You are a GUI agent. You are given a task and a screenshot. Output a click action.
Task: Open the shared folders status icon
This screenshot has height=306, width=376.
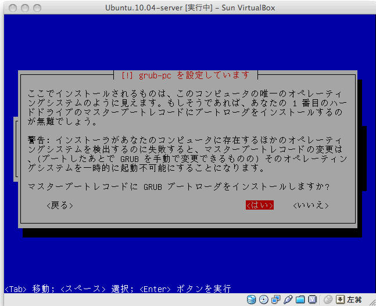click(x=300, y=300)
